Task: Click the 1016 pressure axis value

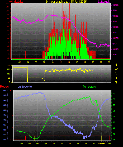Action: click(x=115, y=55)
